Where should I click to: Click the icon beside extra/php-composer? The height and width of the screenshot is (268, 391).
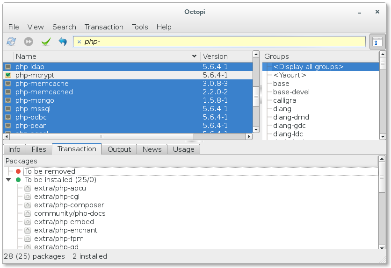point(28,205)
